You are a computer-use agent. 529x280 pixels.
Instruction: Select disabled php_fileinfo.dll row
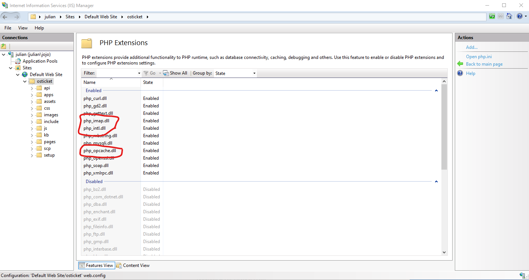click(x=98, y=227)
